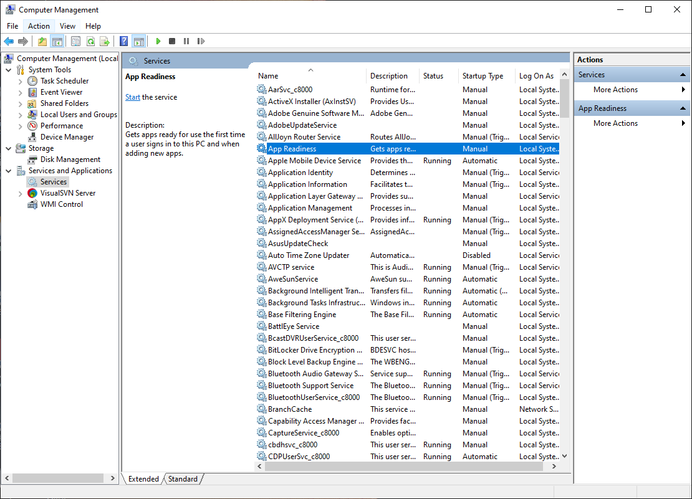This screenshot has width=692, height=499.
Task: Toggle the console tree pane icon
Action: tap(57, 41)
